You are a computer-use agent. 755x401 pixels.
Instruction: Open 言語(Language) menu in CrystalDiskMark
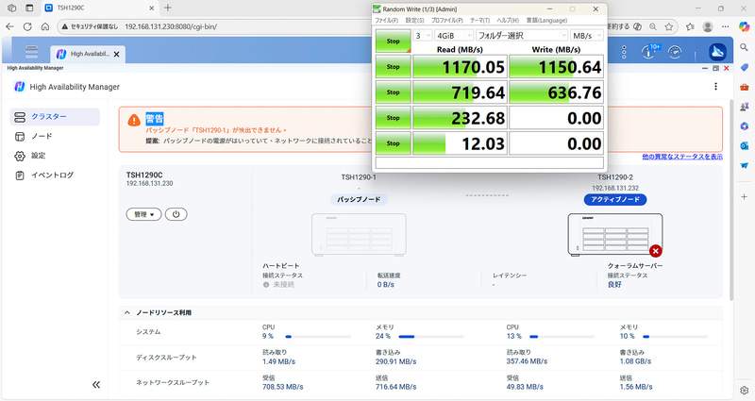click(546, 20)
